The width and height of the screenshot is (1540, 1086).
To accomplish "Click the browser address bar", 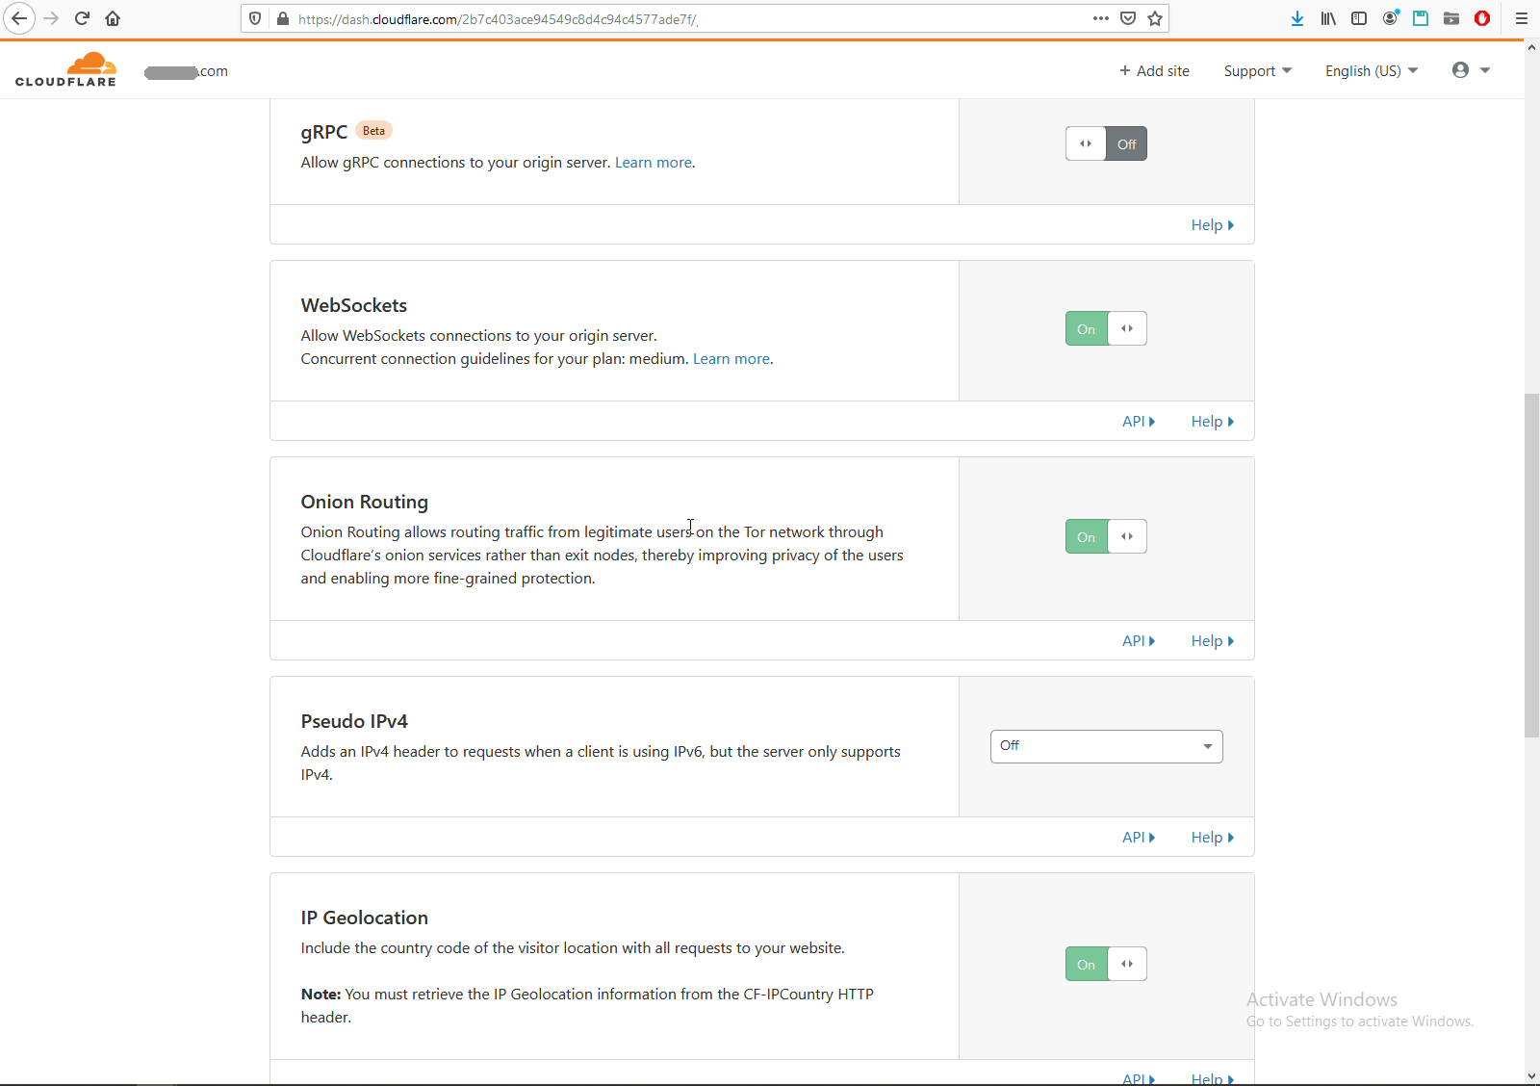I will tap(674, 18).
